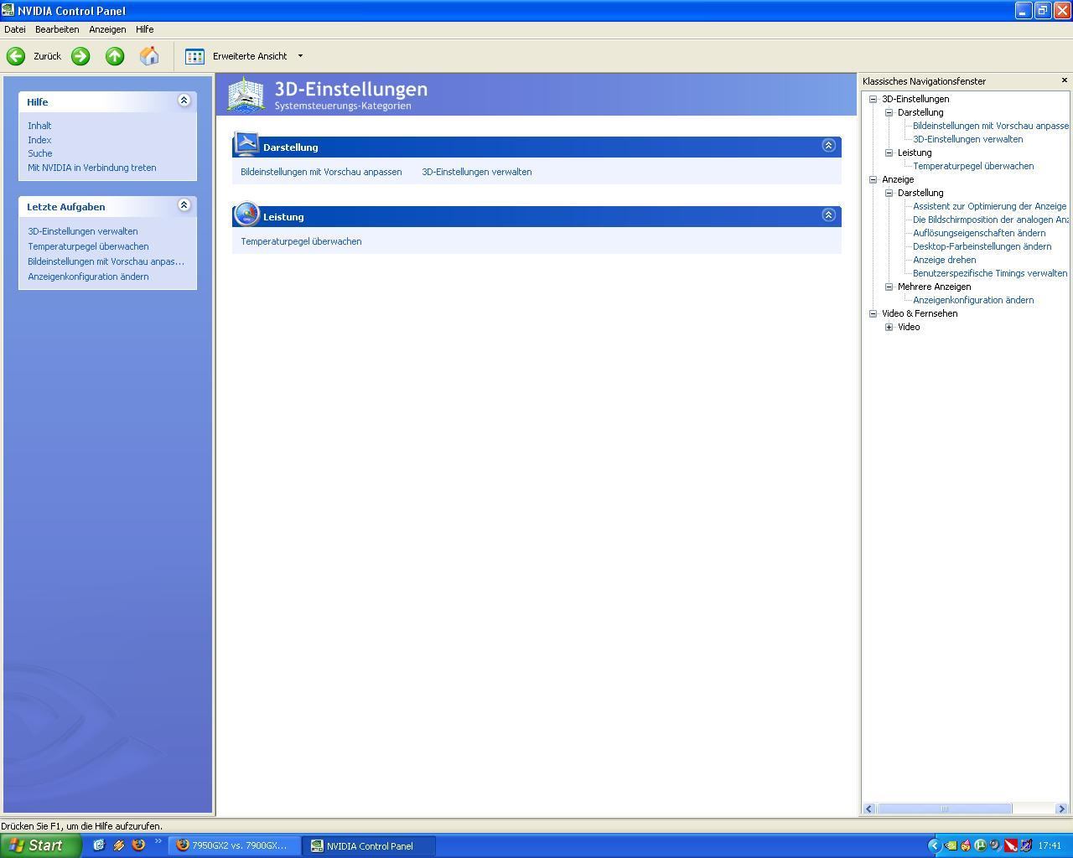Click the NVIDIA Control Panel title bar icon
Viewport: 1073px width, 858px height.
click(8, 11)
